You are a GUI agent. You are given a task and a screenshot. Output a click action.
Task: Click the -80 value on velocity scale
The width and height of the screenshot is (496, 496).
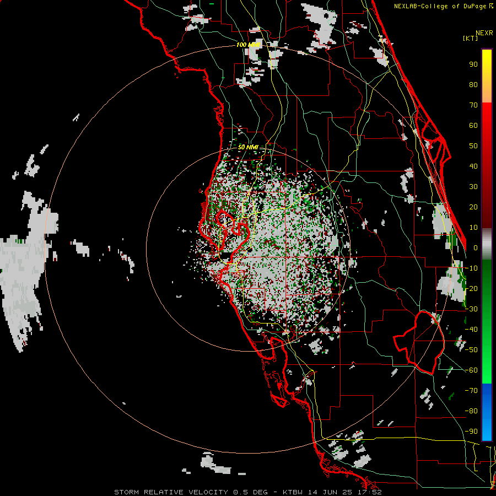[471, 411]
